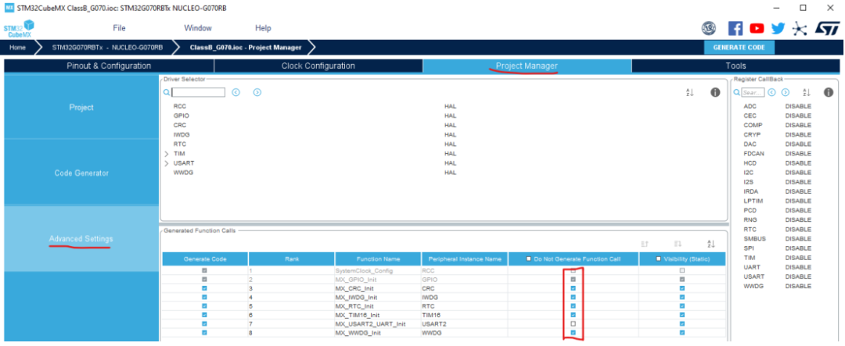Switch to Tools tab

point(735,66)
